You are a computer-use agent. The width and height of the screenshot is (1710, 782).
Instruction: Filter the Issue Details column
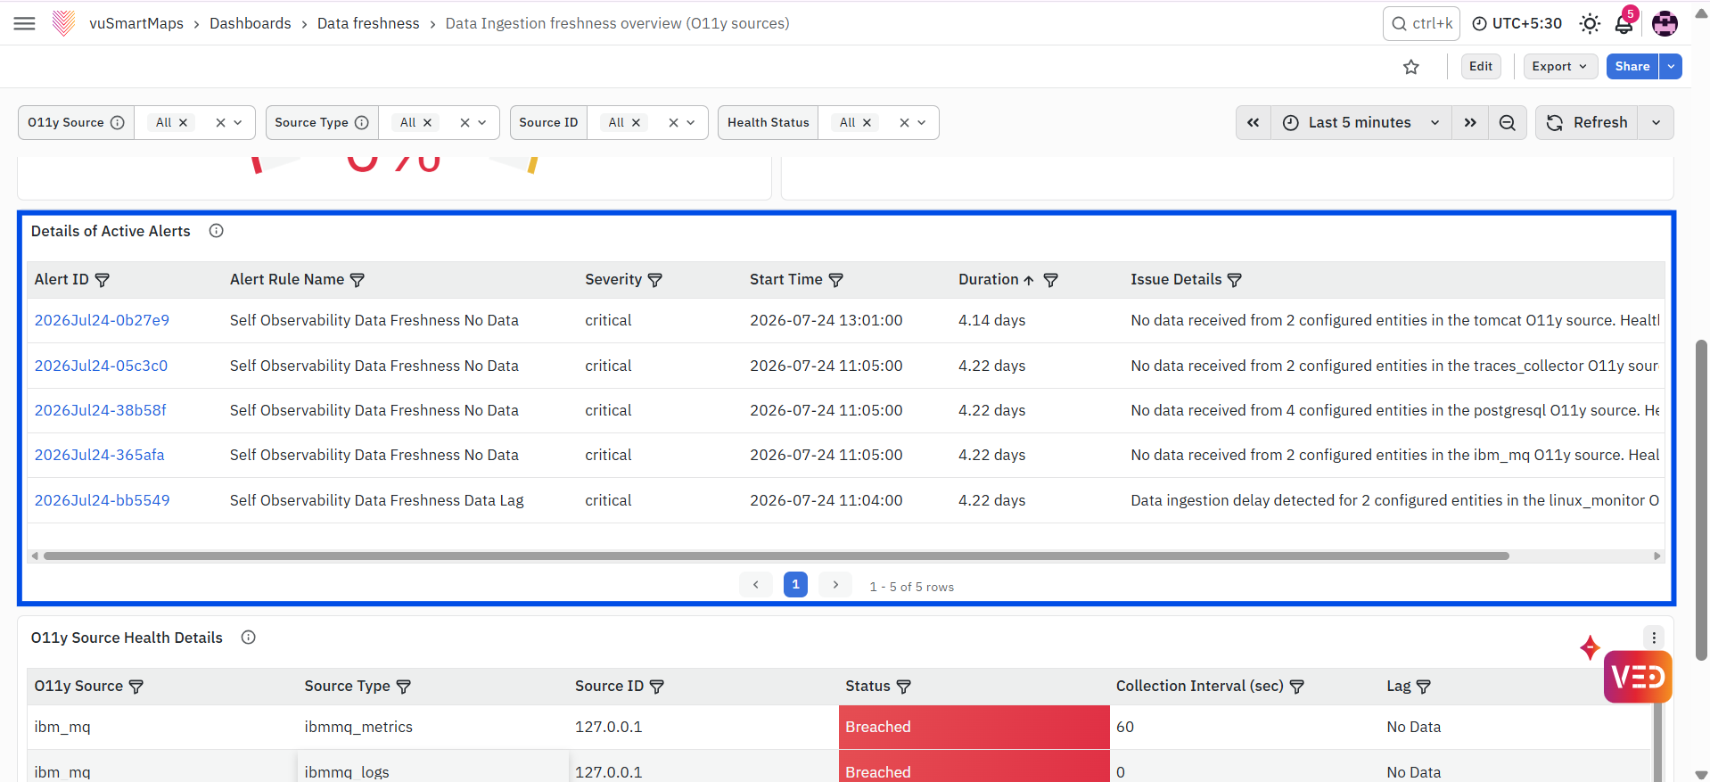(1235, 280)
